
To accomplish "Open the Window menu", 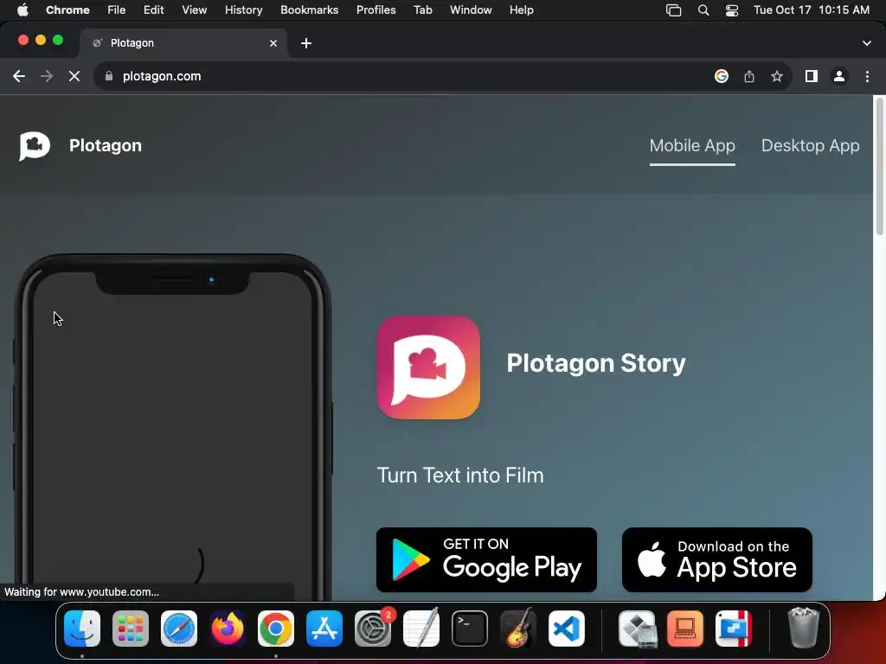I will pos(471,10).
